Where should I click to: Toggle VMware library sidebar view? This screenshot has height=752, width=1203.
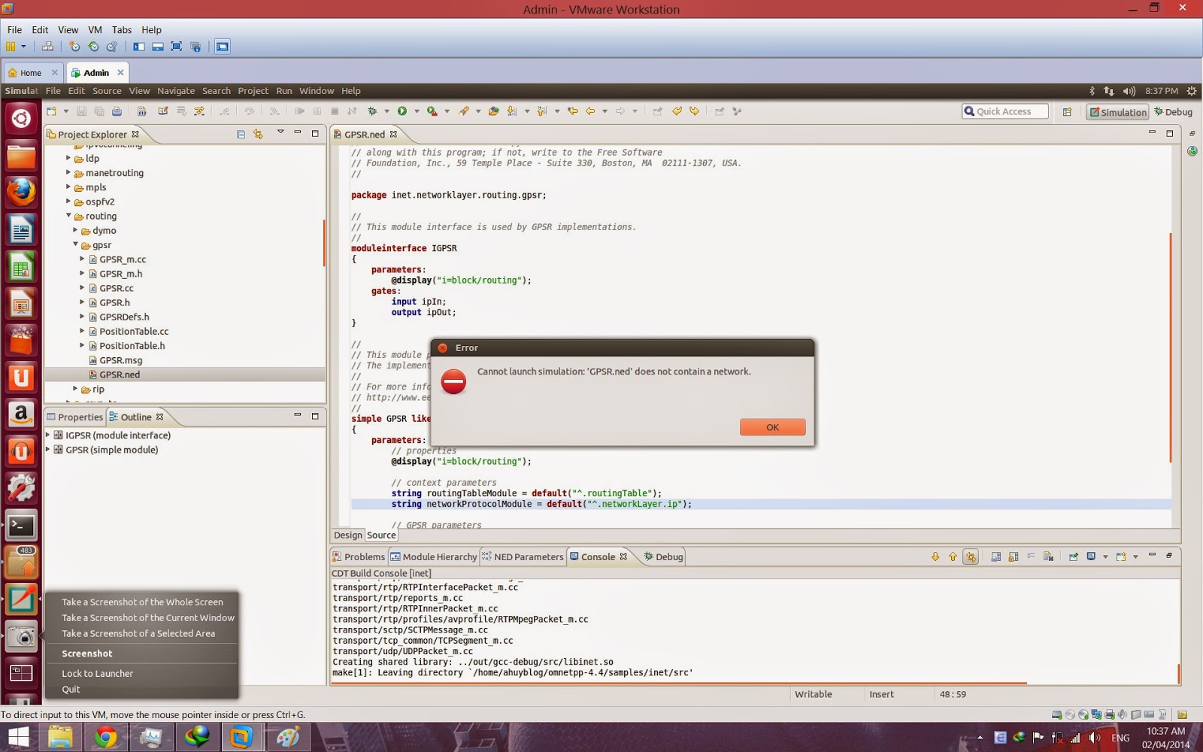(139, 47)
